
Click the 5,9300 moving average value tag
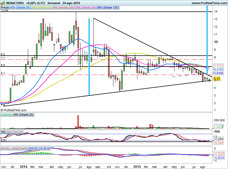click(x=218, y=73)
